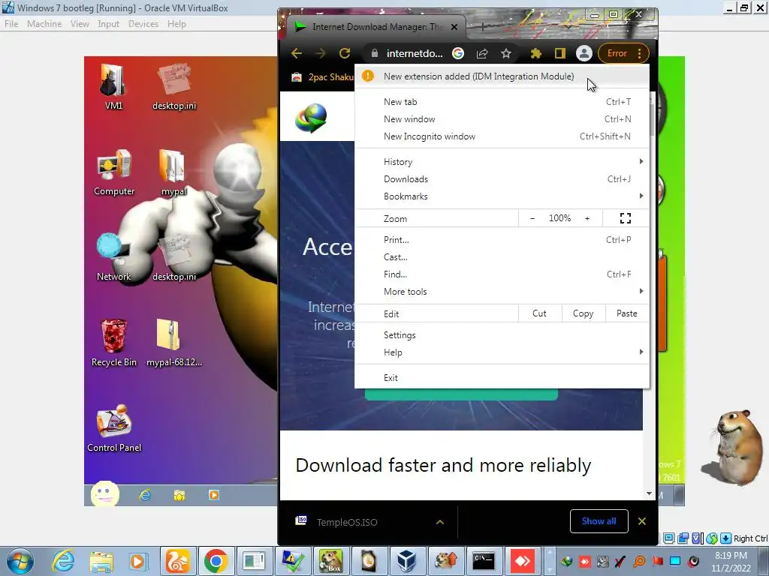Click the IDM logo on the page
This screenshot has width=769, height=576.
click(x=312, y=118)
